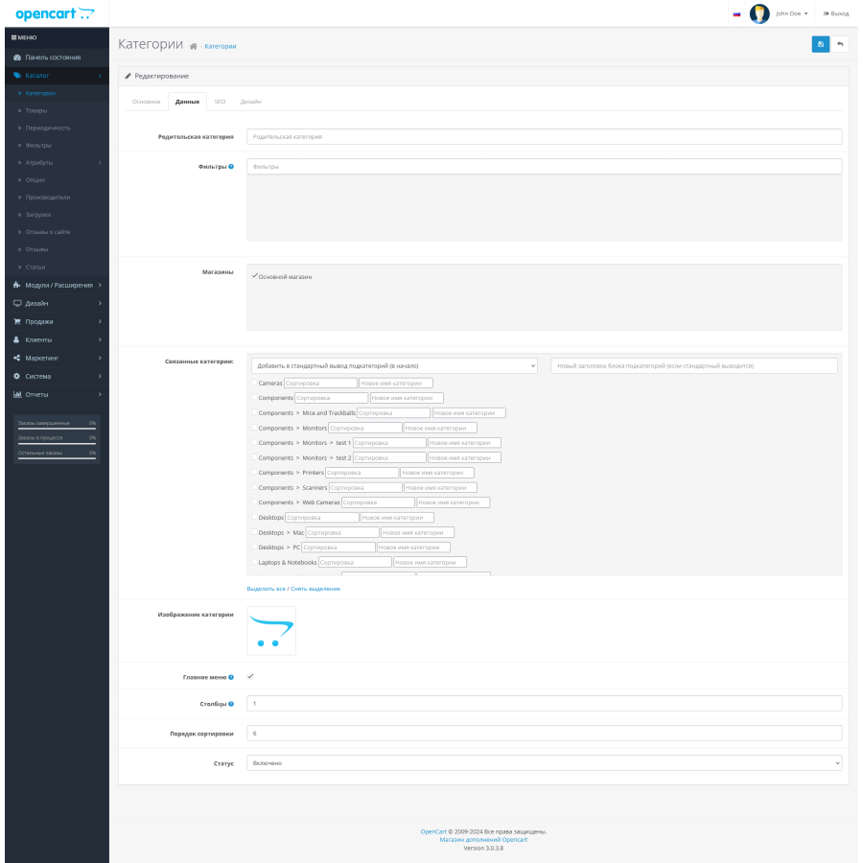Check the Components > Mice and Trackballs checkbox
Viewport: 863px width, 863px height.
point(254,412)
